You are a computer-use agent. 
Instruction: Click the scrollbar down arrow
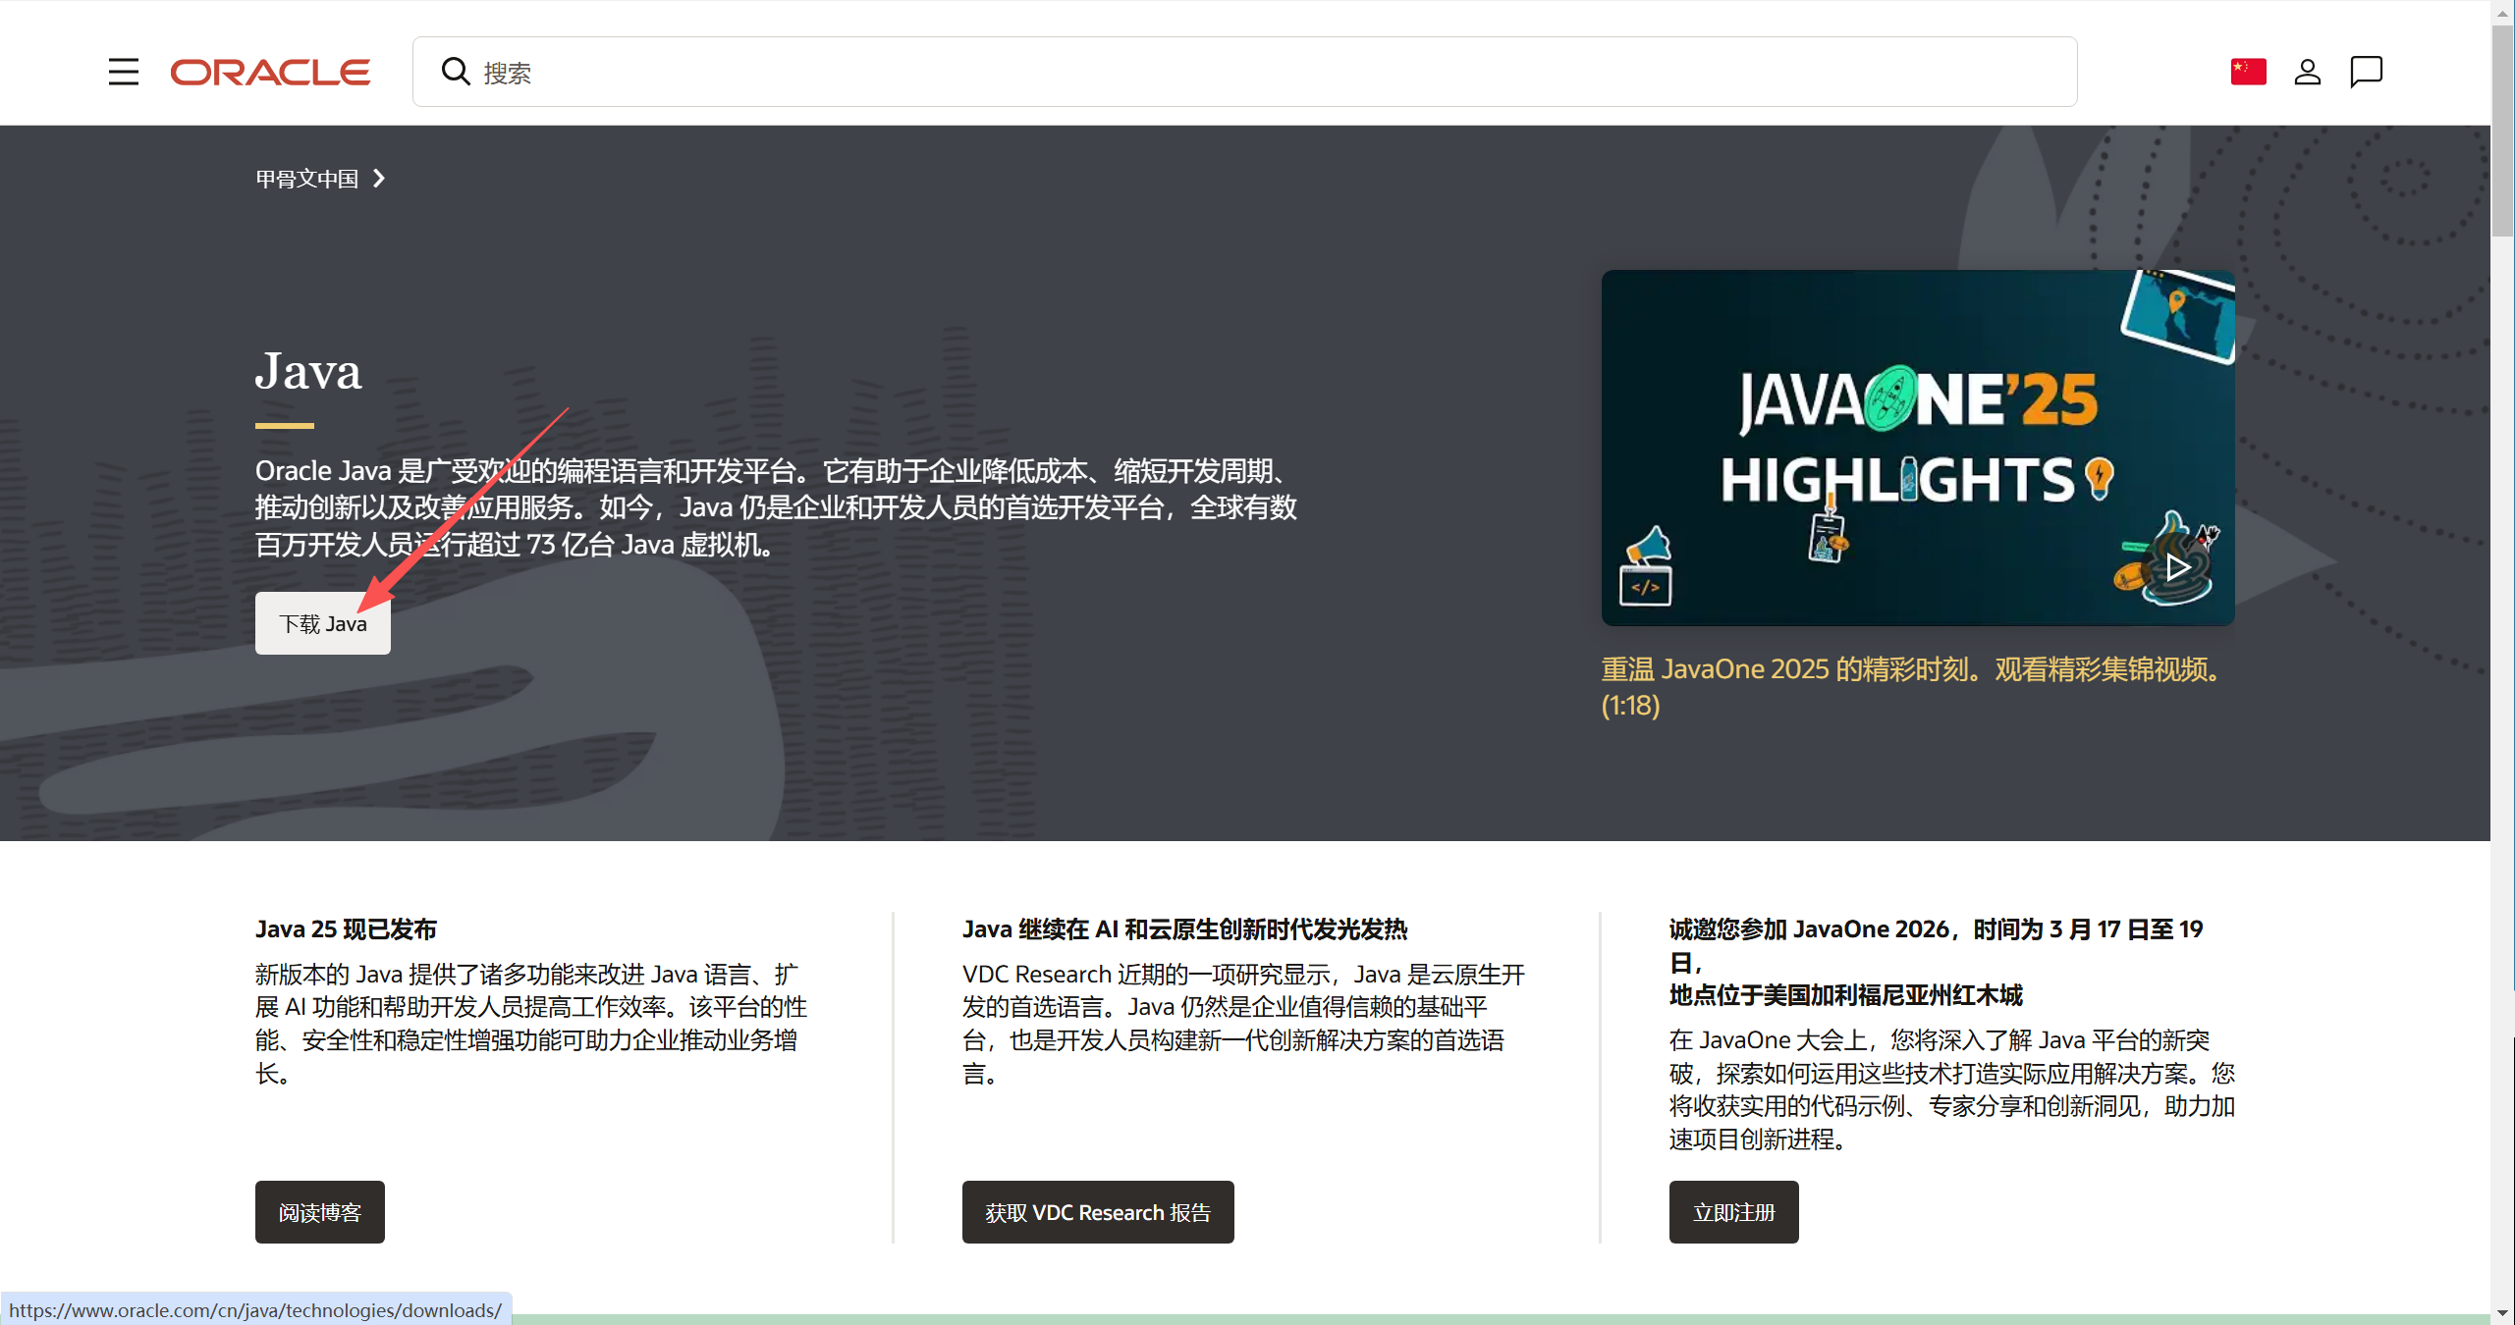(x=2502, y=1312)
